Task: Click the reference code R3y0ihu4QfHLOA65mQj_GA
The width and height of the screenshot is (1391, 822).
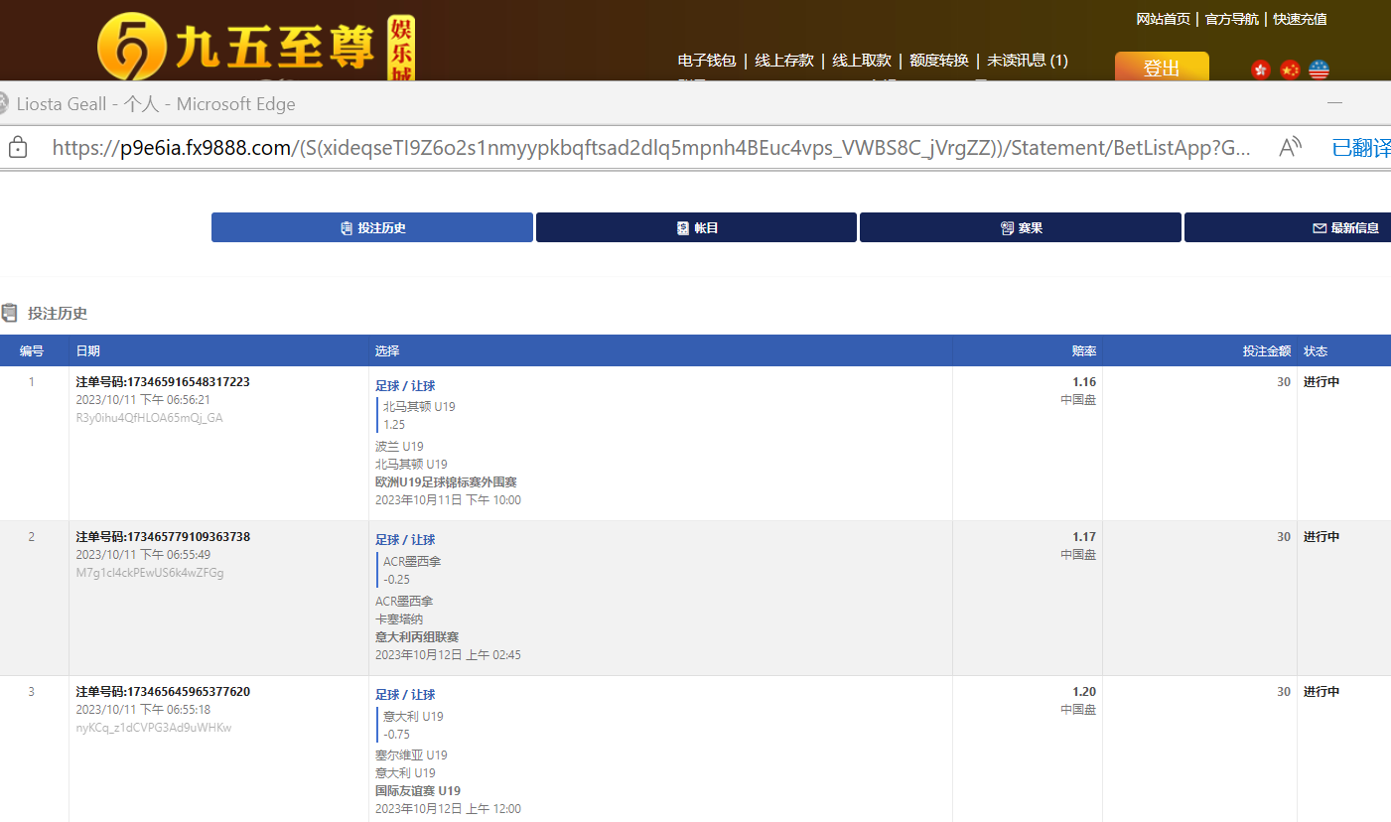Action: 149,418
